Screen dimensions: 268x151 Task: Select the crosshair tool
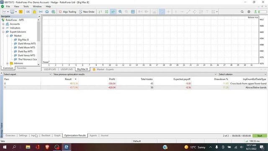click(x=168, y=12)
